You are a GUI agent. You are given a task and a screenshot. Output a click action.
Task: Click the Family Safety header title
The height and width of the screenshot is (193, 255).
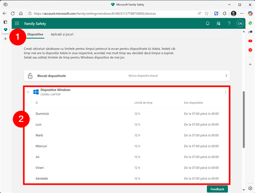point(35,24)
